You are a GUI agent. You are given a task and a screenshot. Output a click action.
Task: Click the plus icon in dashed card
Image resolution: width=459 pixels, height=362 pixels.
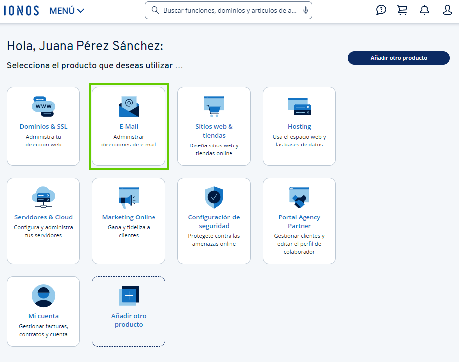tap(129, 295)
